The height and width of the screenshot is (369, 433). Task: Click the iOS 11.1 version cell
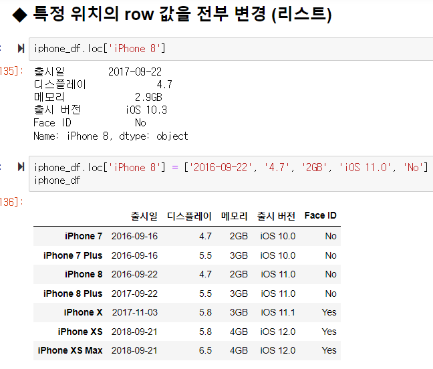(278, 312)
